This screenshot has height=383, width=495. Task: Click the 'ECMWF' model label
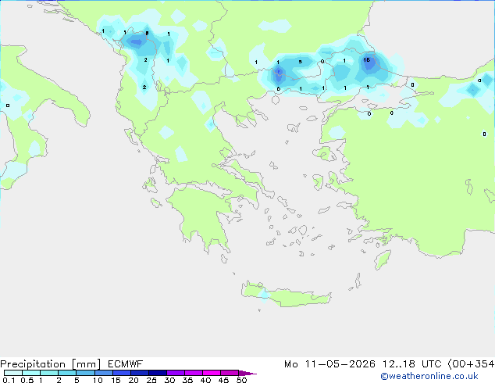126,364
